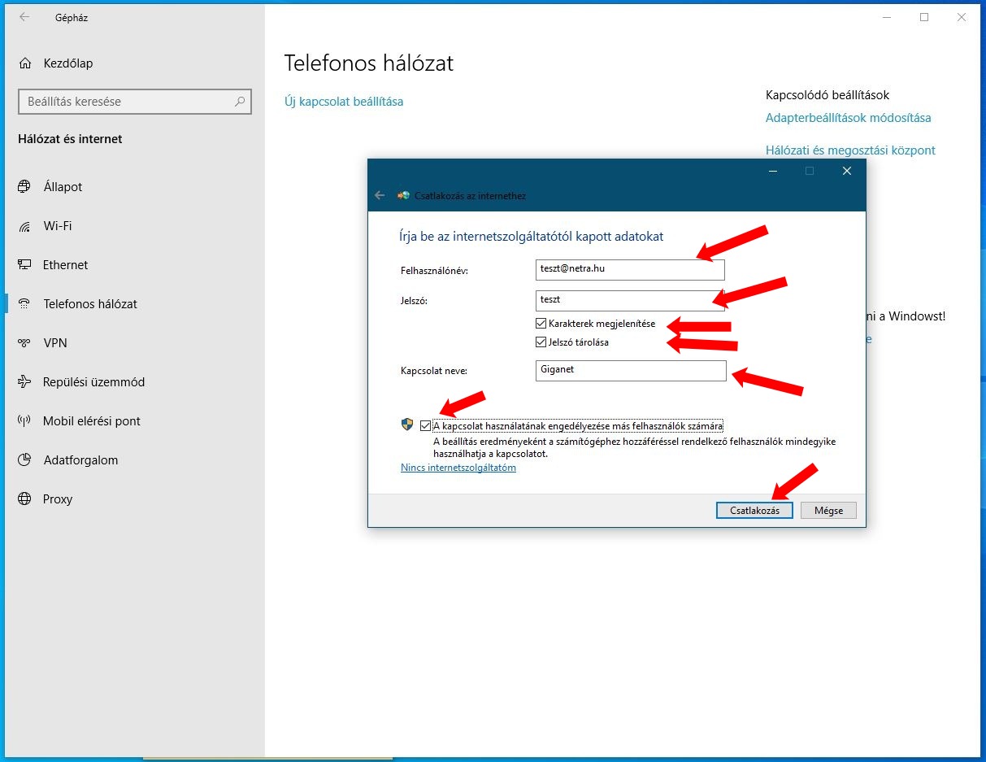
Task: Click the Wi-Fi icon in sidebar
Action: [24, 226]
